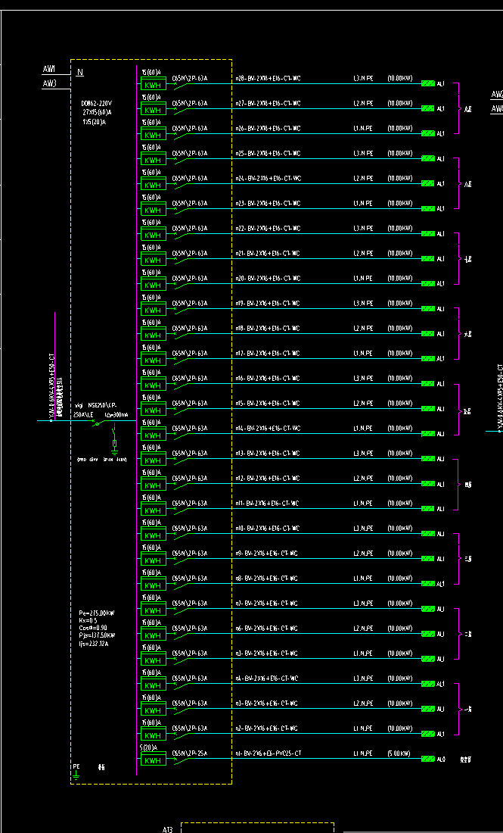Select the Kx=0.5 demand factor text

coord(87,620)
